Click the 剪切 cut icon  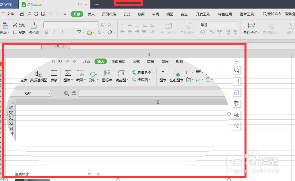click(x=19, y=25)
